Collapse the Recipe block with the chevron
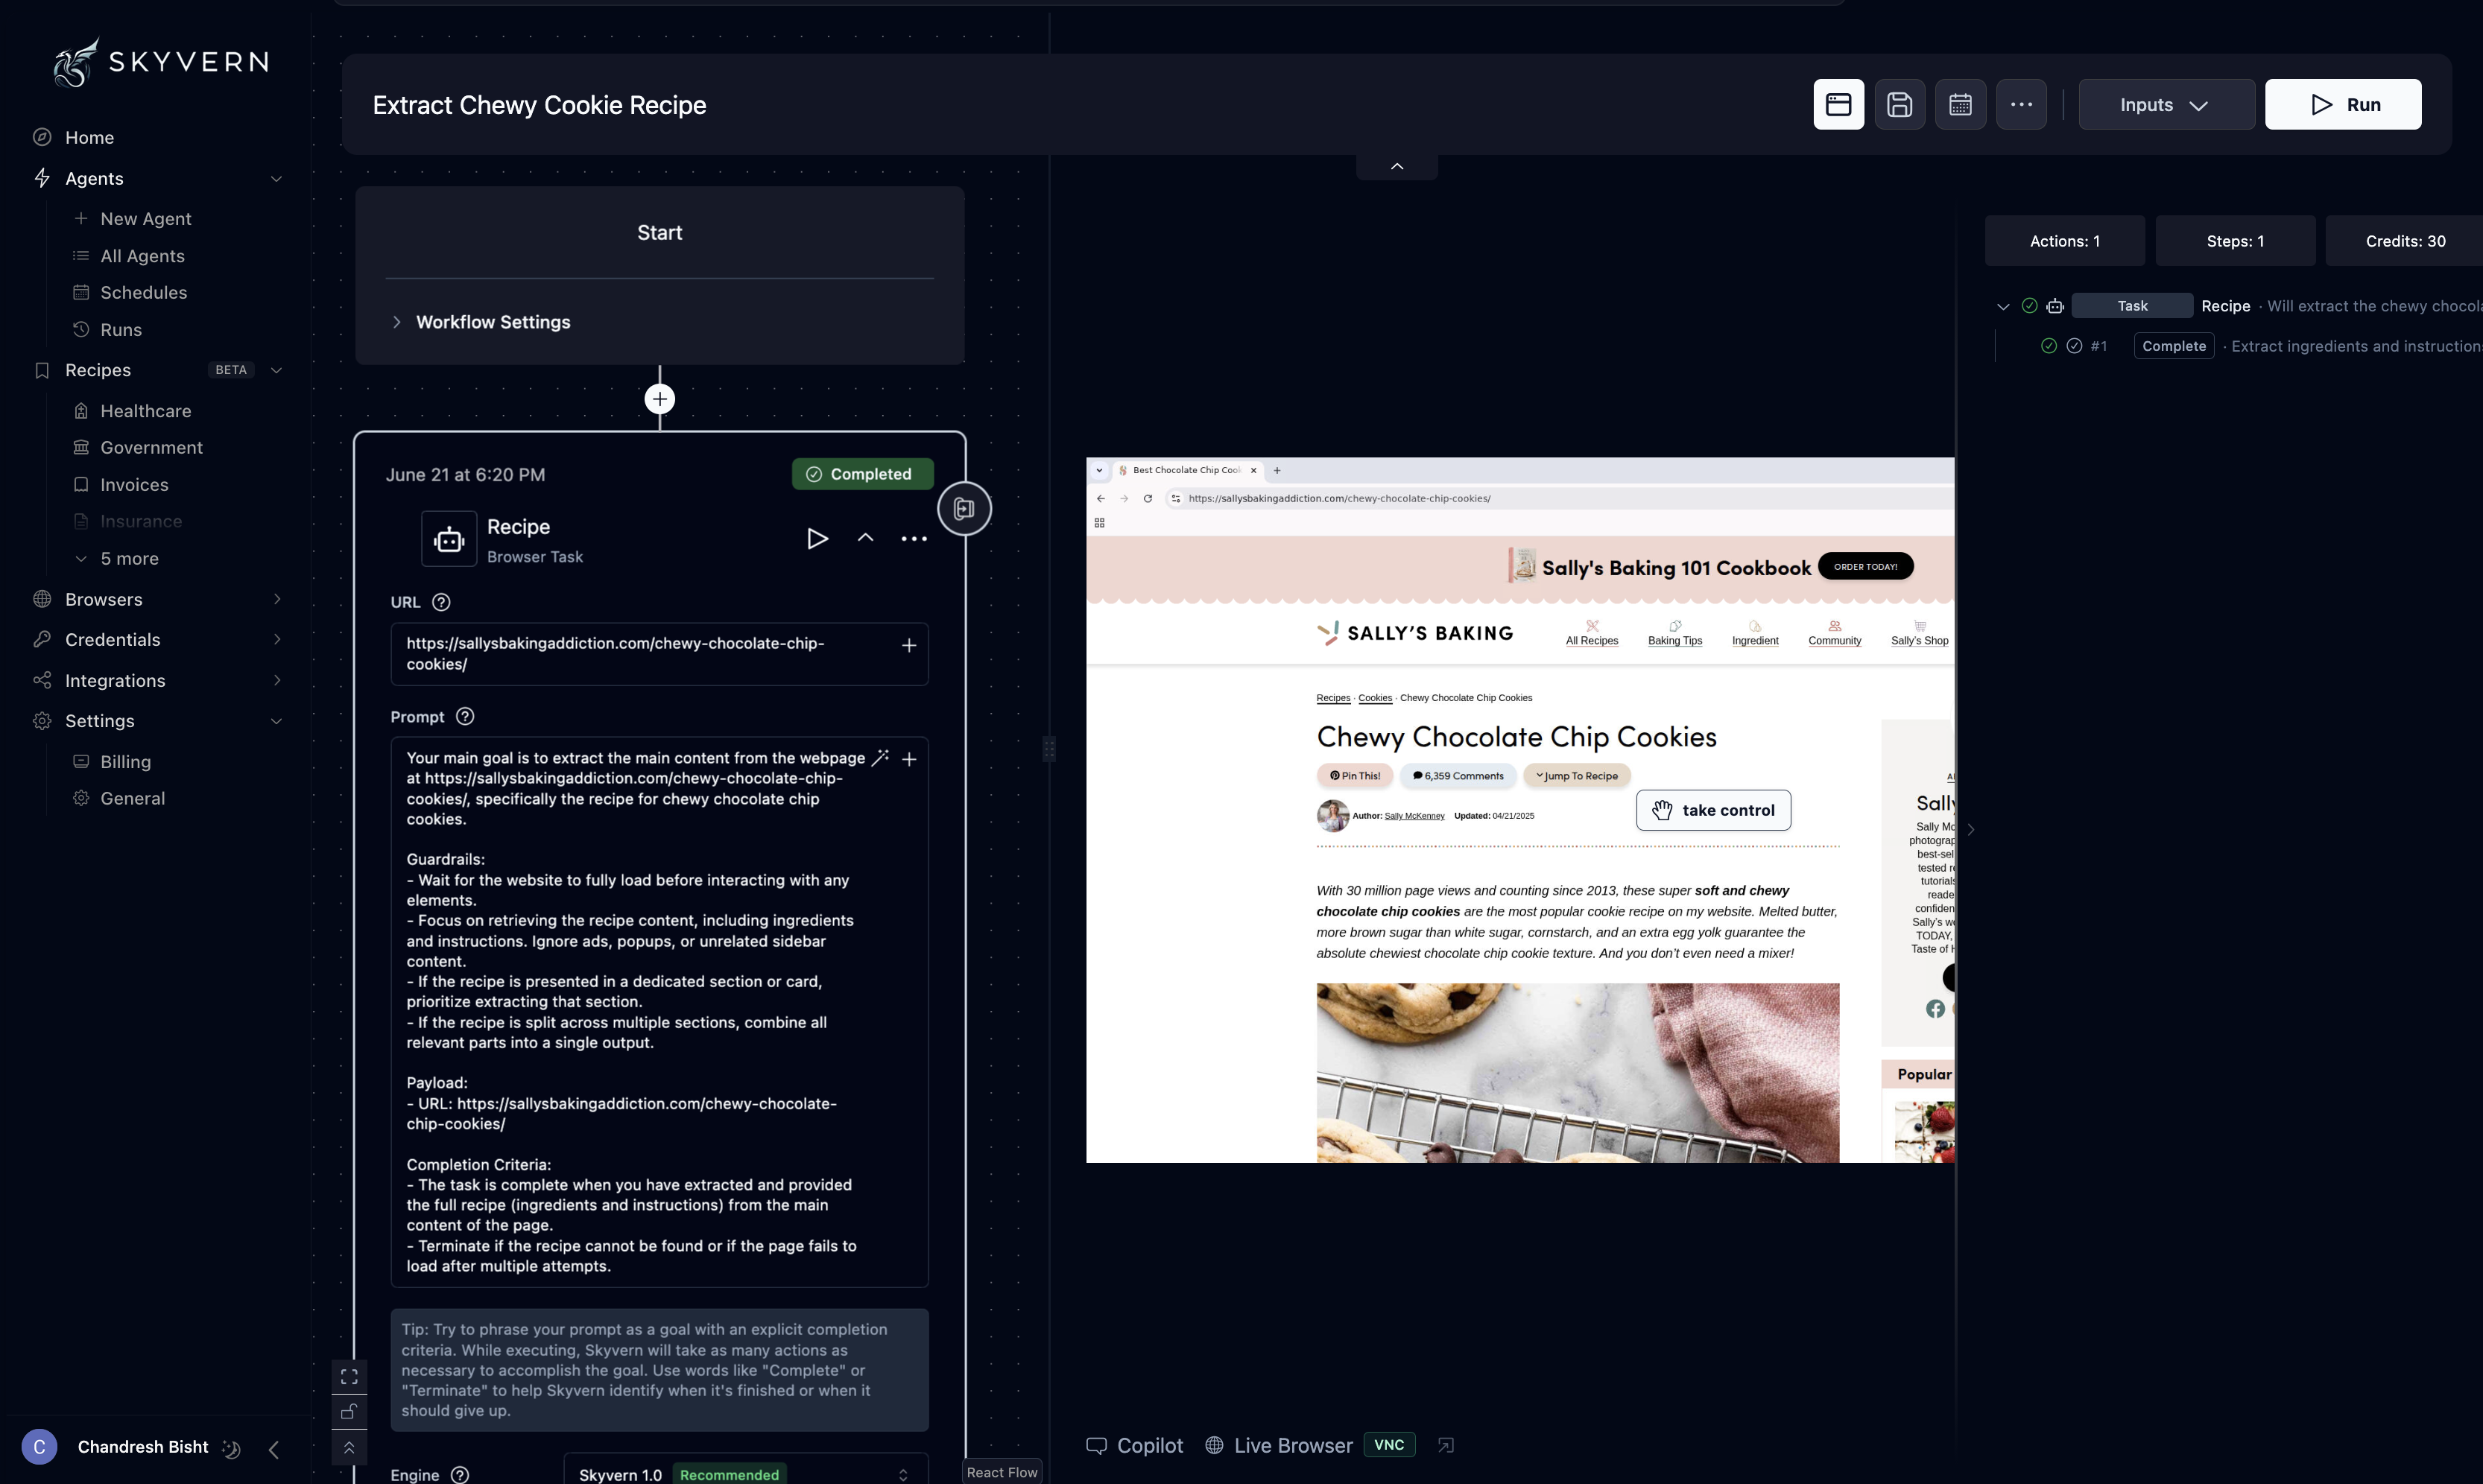Screen dimensions: 2483x1484 (866, 538)
